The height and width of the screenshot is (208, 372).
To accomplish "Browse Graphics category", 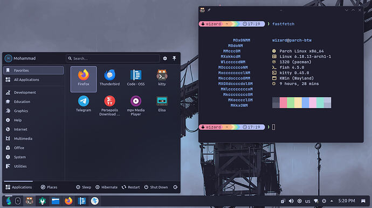I will pos(33,111).
